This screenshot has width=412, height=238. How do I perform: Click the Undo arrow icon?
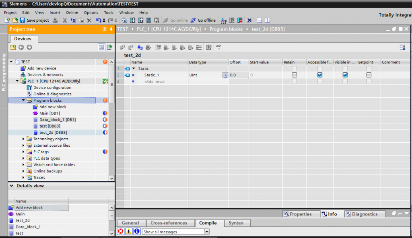(x=99, y=20)
